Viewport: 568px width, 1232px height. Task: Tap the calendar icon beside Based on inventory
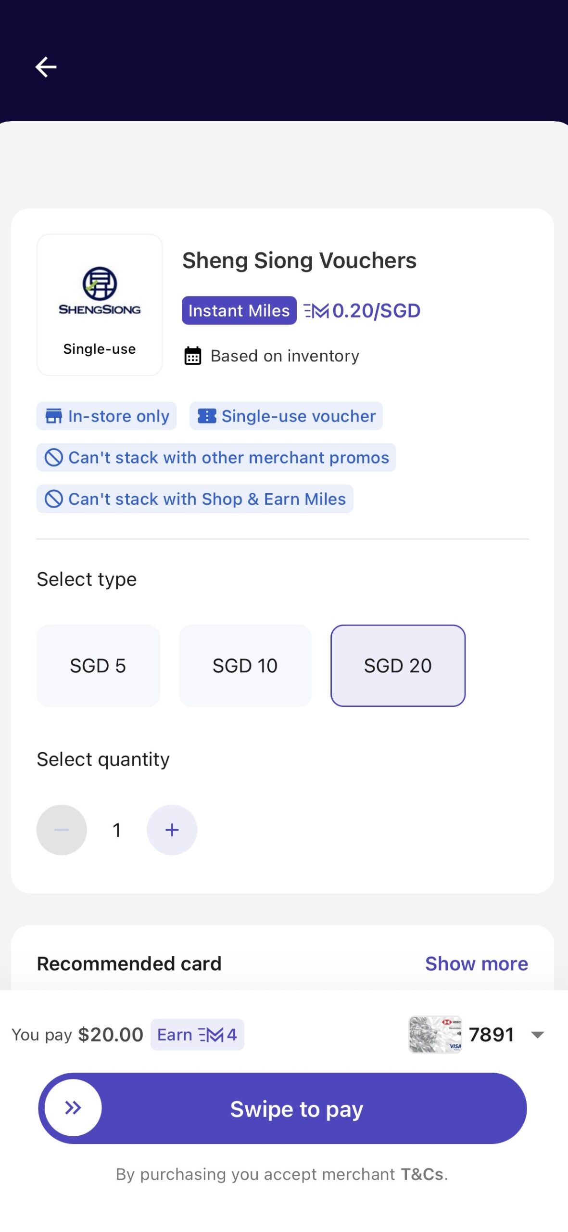tap(193, 356)
